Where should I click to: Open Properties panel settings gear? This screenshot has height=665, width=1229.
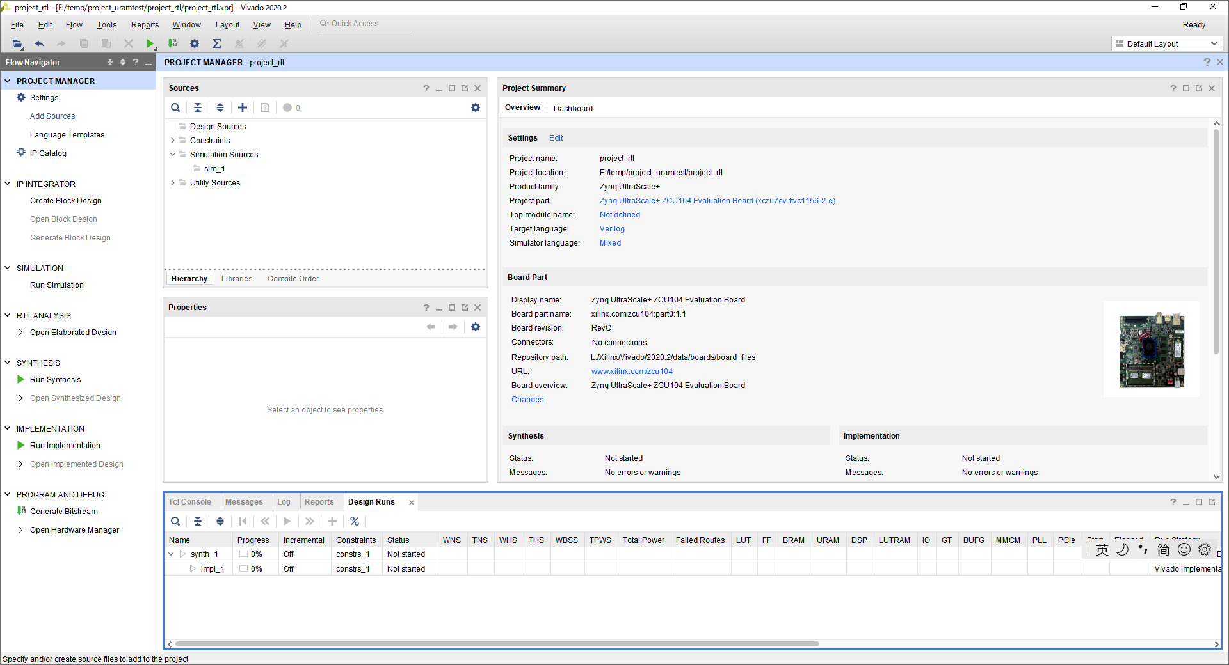(x=476, y=327)
